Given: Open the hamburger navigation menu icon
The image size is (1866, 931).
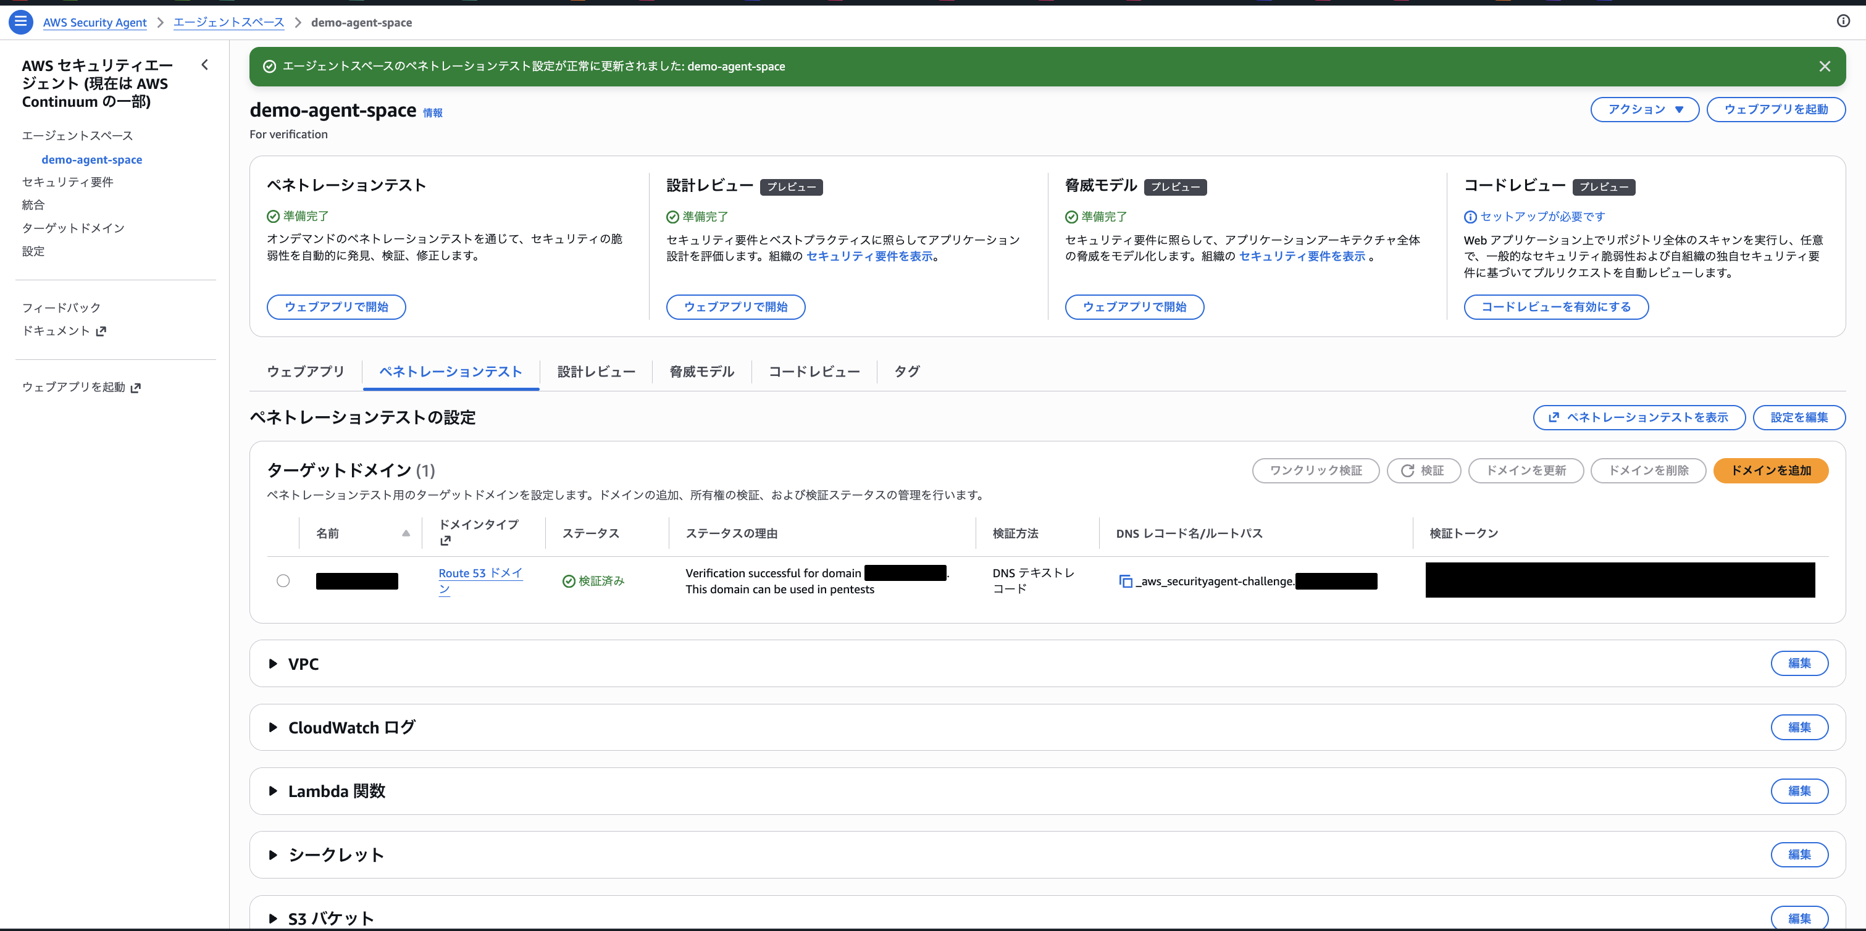Looking at the screenshot, I should click(x=20, y=22).
